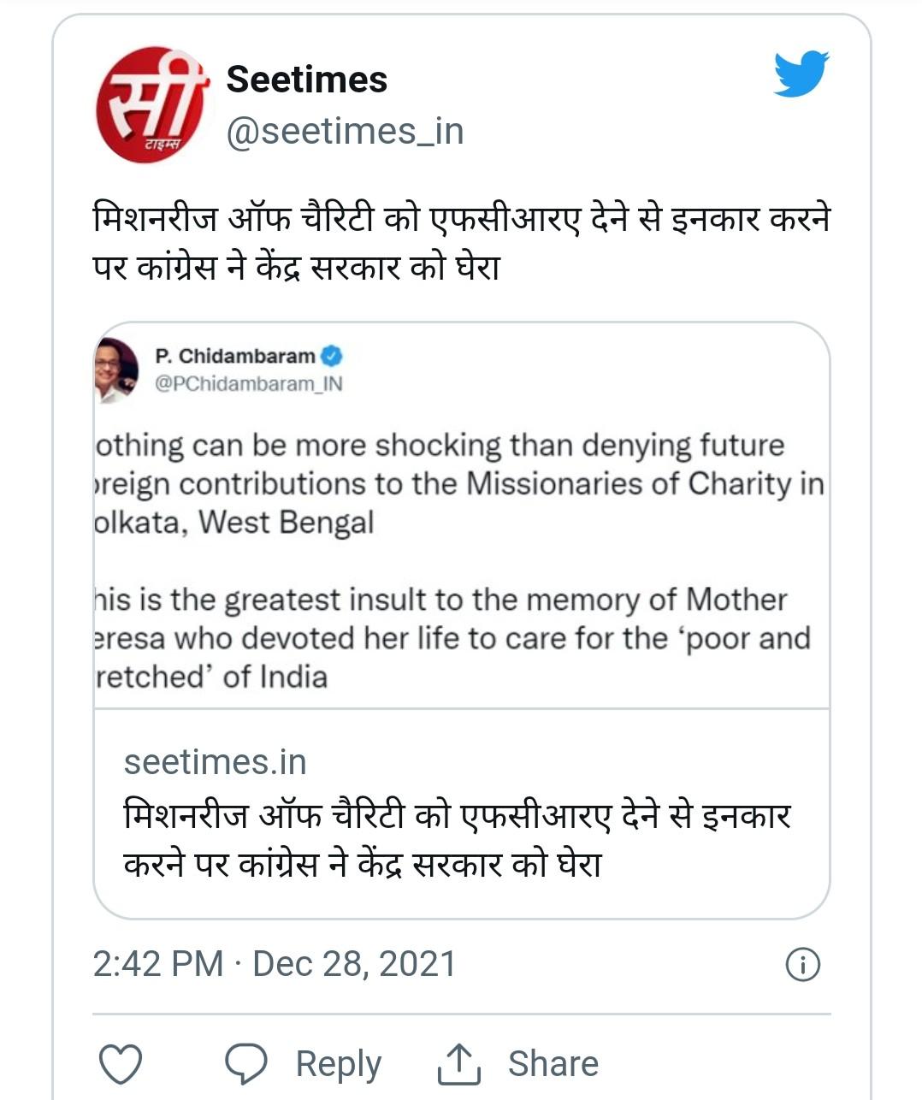
Task: Like the tweet with heart icon
Action: click(x=121, y=1064)
